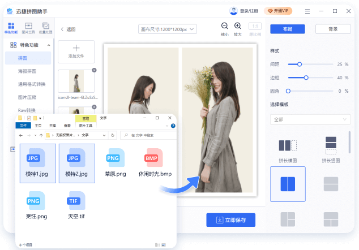Click the 添加文件 add file box
This screenshot has width=359, height=250.
[x=76, y=51]
